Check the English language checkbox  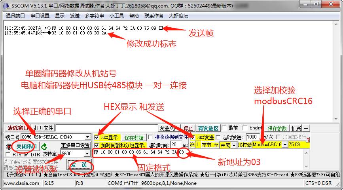tap(245, 128)
